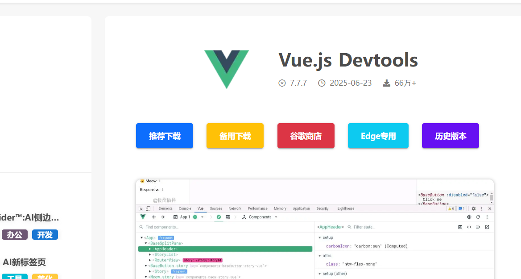
Task: Open DevTools tab bar three-dot menu
Action: tap(481, 208)
